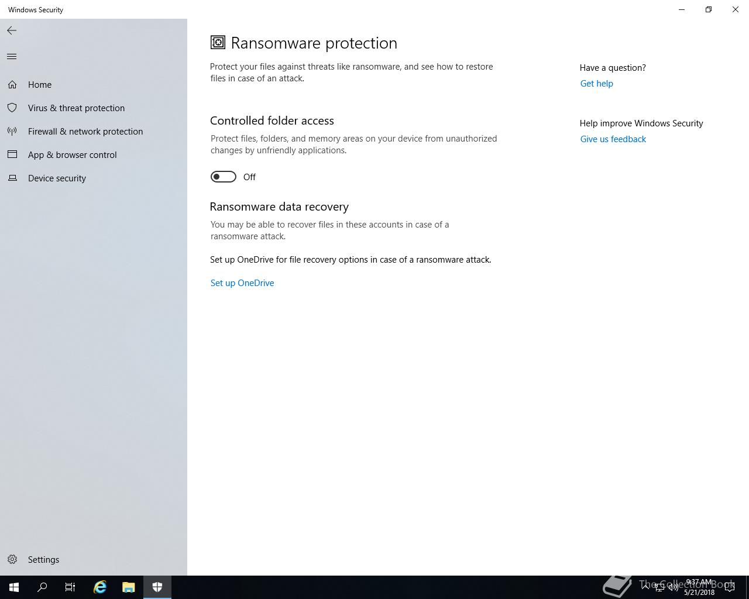Restore down the Windows Security window
This screenshot has width=749, height=599.
(x=709, y=9)
